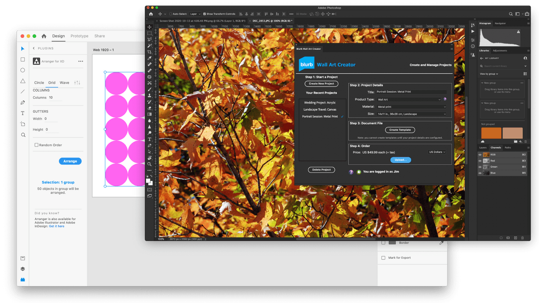Switch to the Layers tab in Photoshop

coord(483,148)
